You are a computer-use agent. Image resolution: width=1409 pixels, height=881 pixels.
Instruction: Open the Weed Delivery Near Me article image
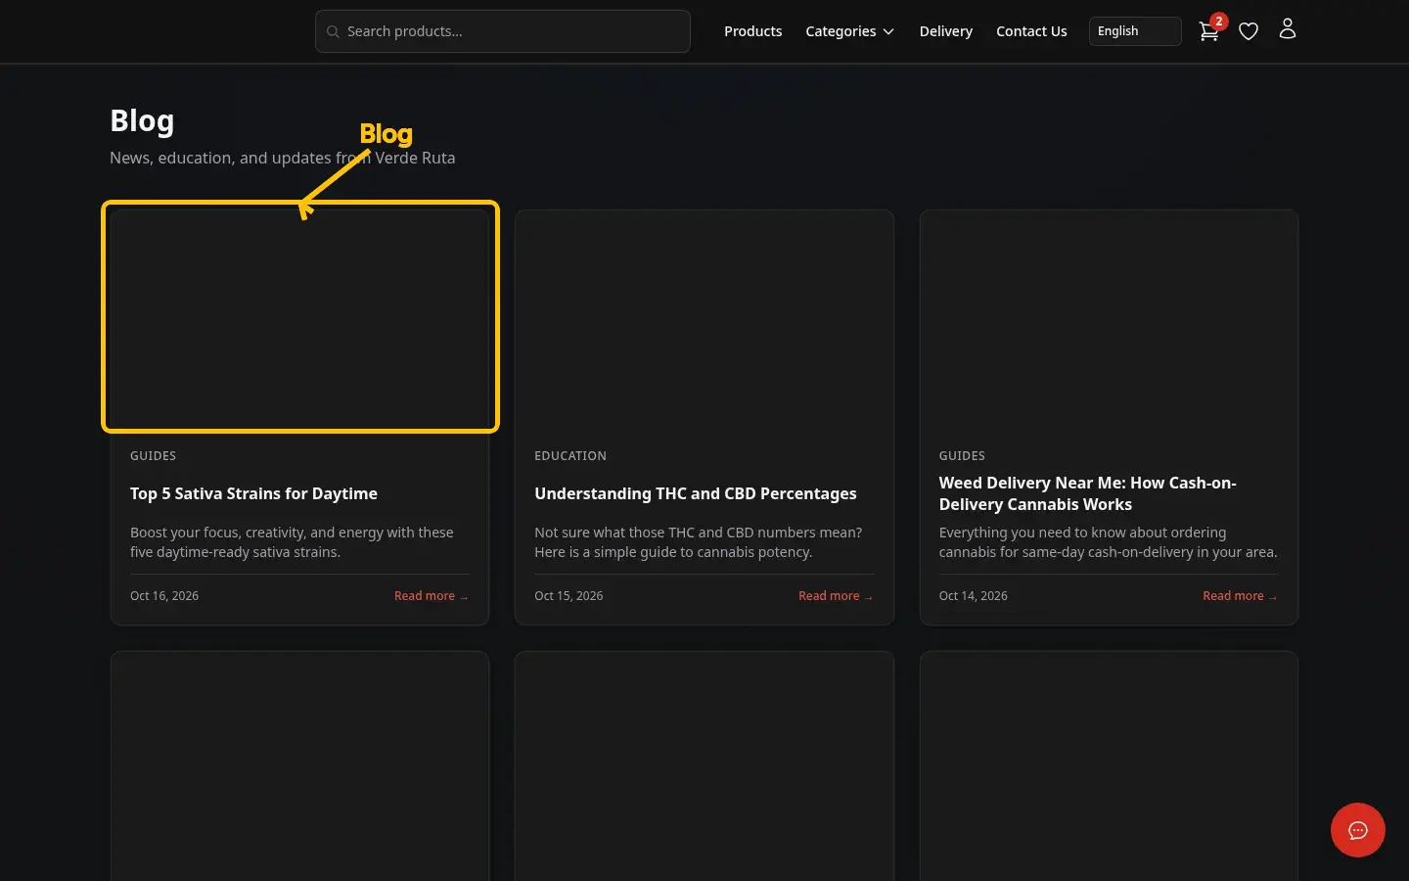coord(1109,321)
